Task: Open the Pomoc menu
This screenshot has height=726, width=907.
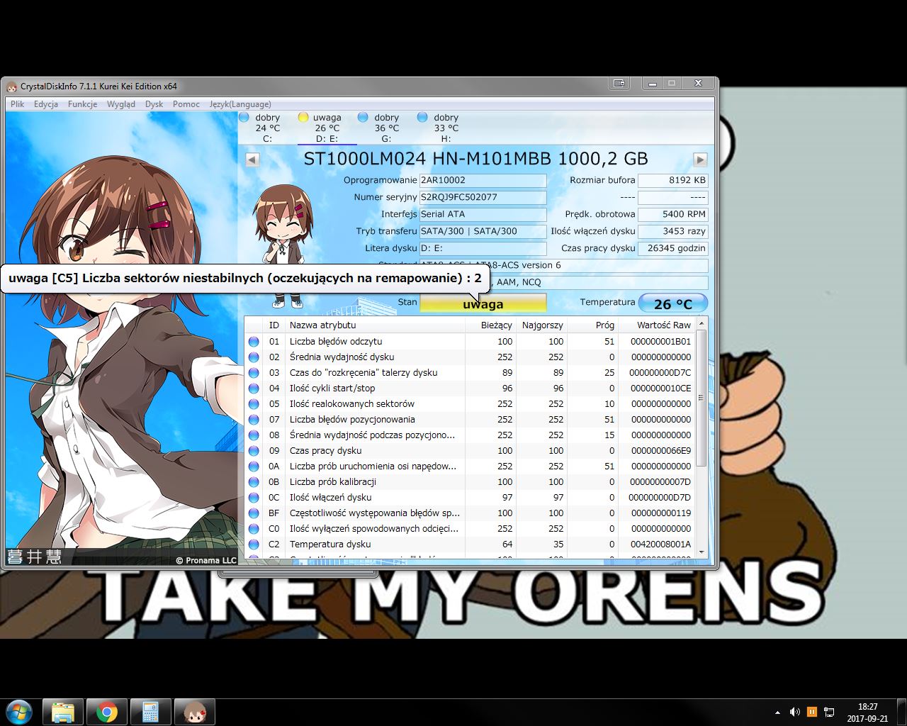Action: pyautogui.click(x=186, y=104)
